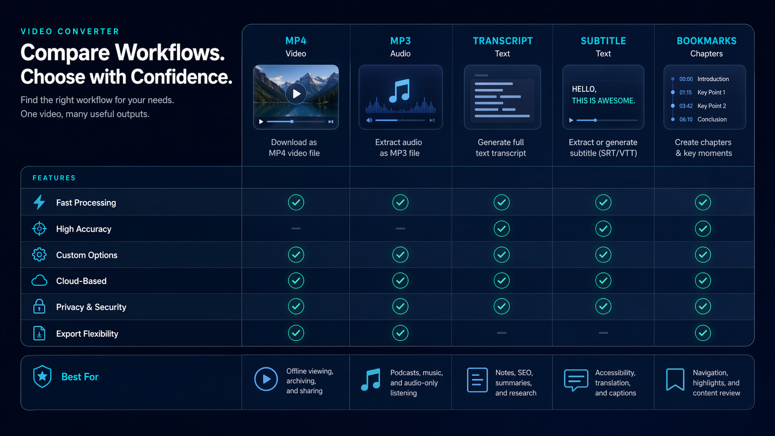The height and width of the screenshot is (436, 775).
Task: Click the 03:42 Key Point 2 chapter
Action: [x=699, y=106]
